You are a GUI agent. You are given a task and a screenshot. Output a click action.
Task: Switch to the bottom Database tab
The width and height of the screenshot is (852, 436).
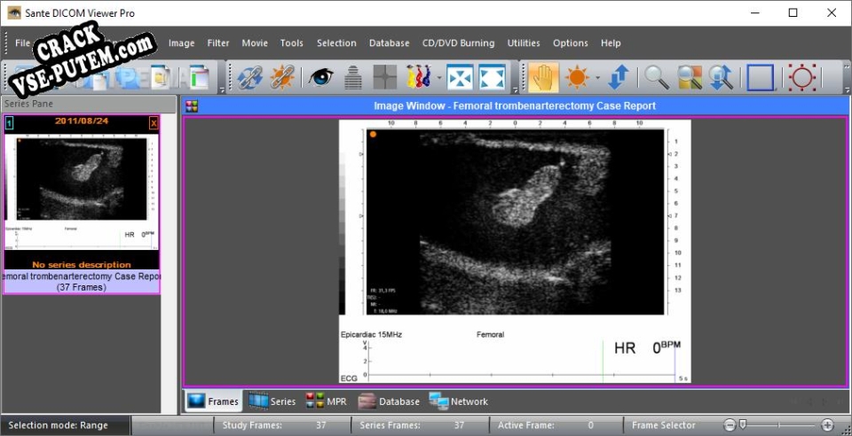pyautogui.click(x=389, y=401)
